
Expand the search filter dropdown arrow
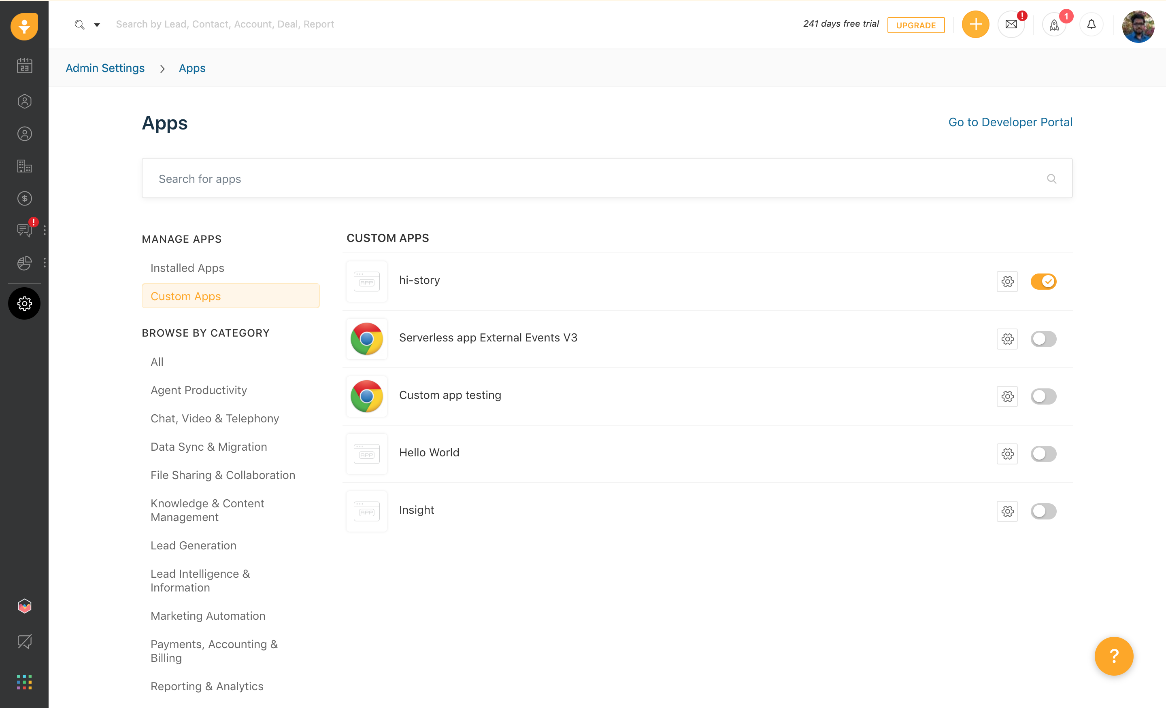tap(96, 25)
